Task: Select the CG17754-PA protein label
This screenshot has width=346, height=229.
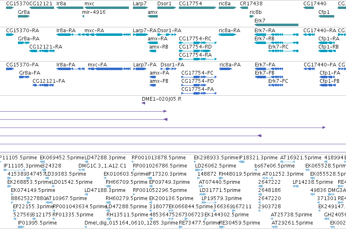Action: [198, 89]
